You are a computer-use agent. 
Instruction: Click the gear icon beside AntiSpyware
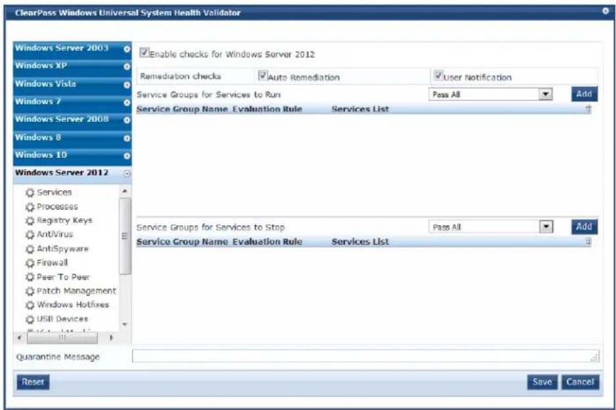tap(30, 249)
